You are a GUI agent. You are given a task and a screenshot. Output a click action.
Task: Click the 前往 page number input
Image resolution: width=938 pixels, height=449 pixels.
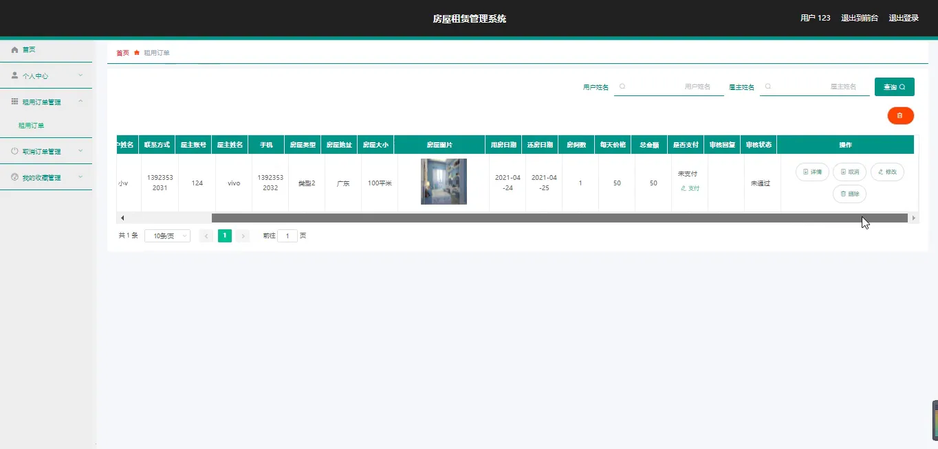(287, 235)
